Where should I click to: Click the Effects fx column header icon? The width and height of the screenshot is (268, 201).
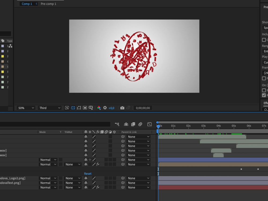(98, 132)
